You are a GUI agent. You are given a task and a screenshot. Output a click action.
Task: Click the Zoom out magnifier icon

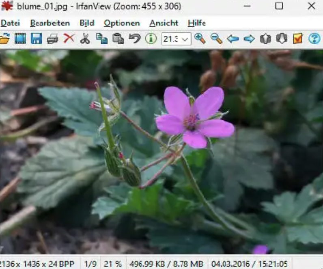(217, 39)
